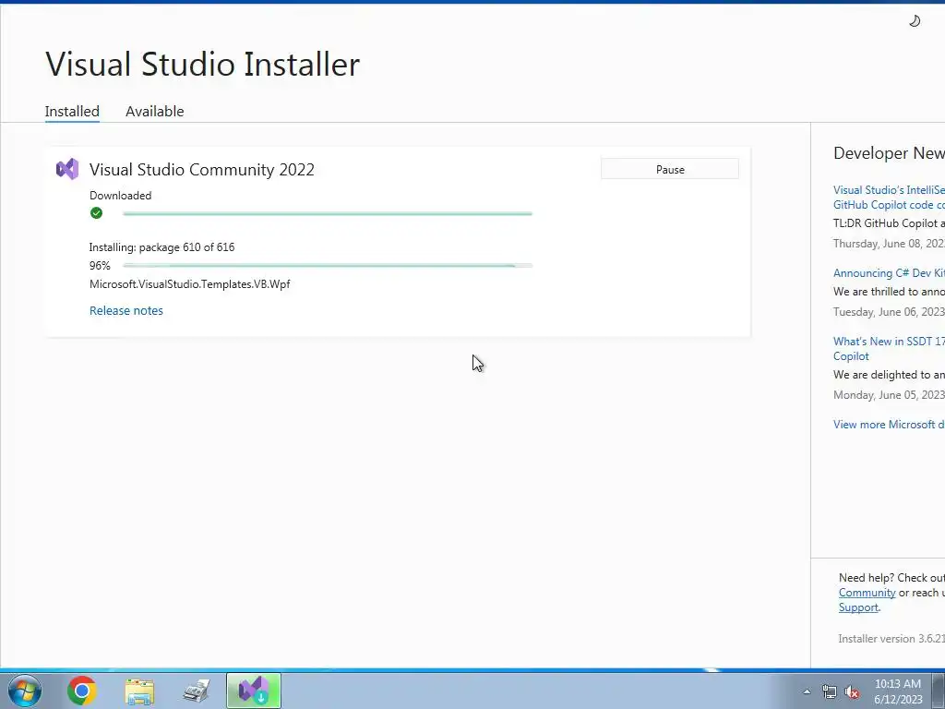This screenshot has height=709, width=945.
Task: Click the Installing package 610 of 616 text
Action: coord(162,247)
